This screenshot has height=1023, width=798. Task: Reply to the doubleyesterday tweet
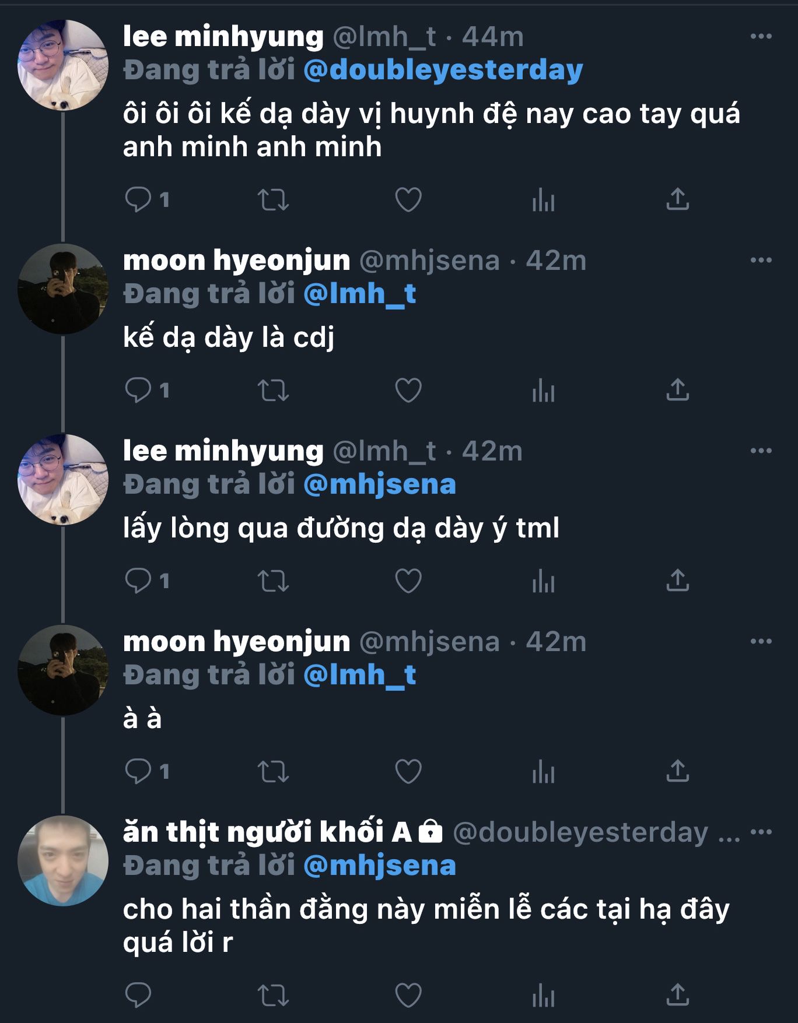coord(138,995)
